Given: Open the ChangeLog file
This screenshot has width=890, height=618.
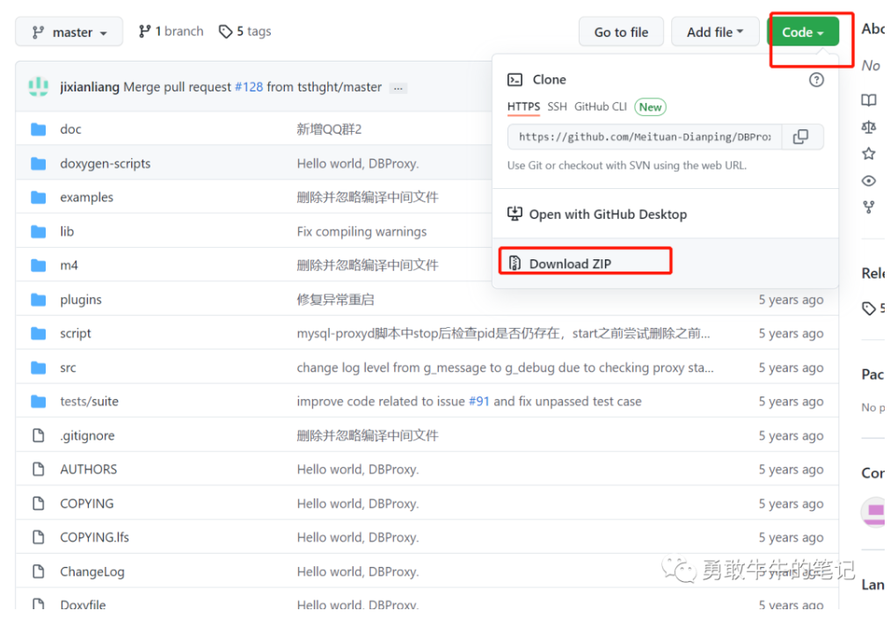Looking at the screenshot, I should tap(92, 571).
